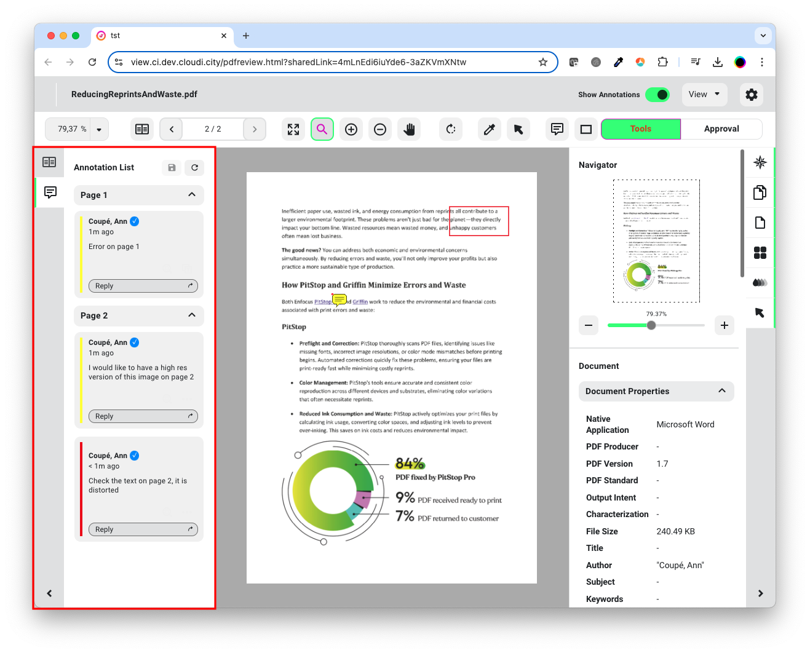Collapse the Page 1 annotations group

tap(193, 195)
